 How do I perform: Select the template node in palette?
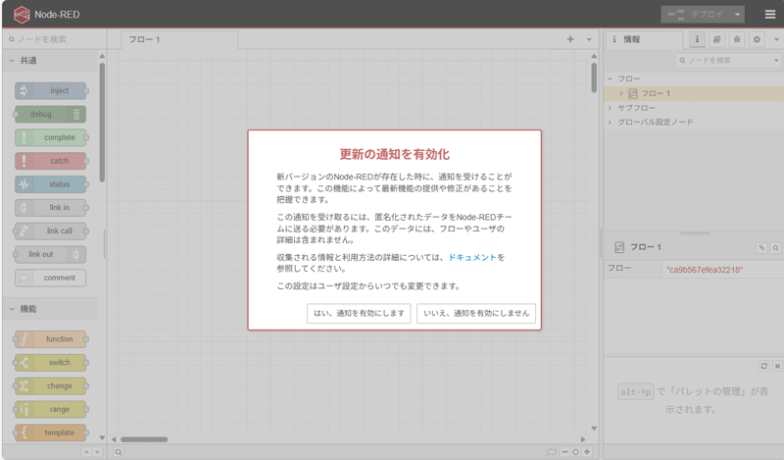click(51, 433)
